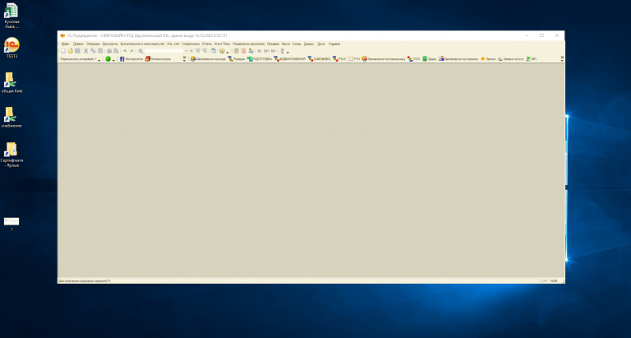Open the Calculator toolbar icon

click(x=237, y=51)
